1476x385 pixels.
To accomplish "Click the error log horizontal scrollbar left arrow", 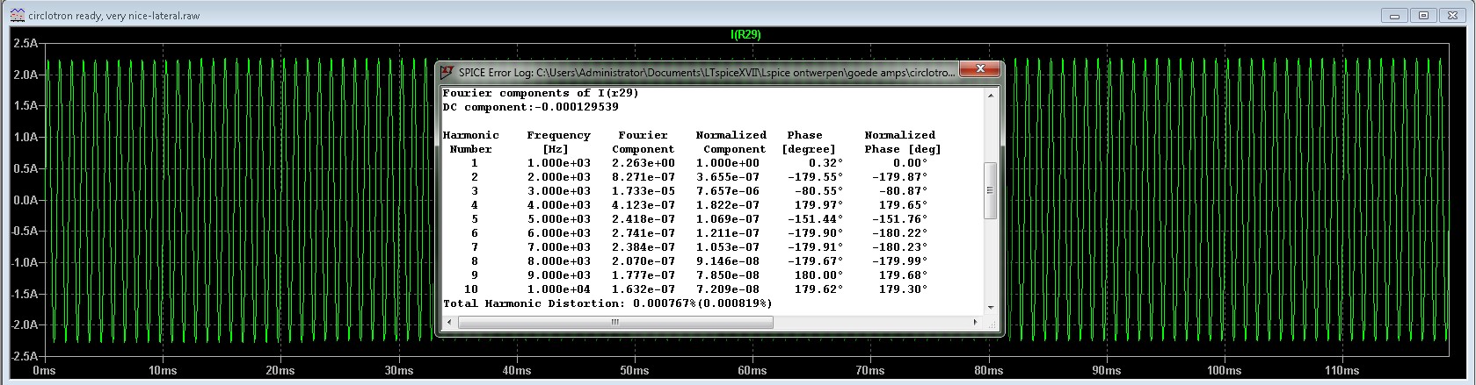I will pyautogui.click(x=450, y=323).
